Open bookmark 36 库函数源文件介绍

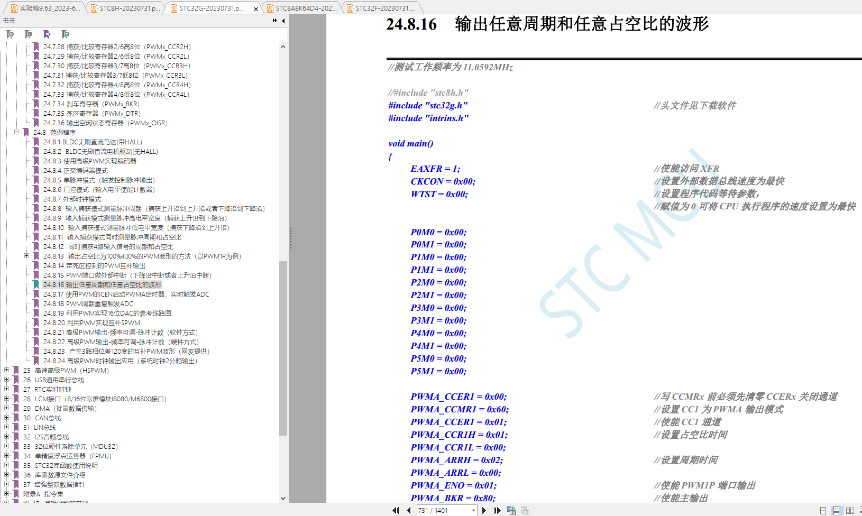point(54,475)
